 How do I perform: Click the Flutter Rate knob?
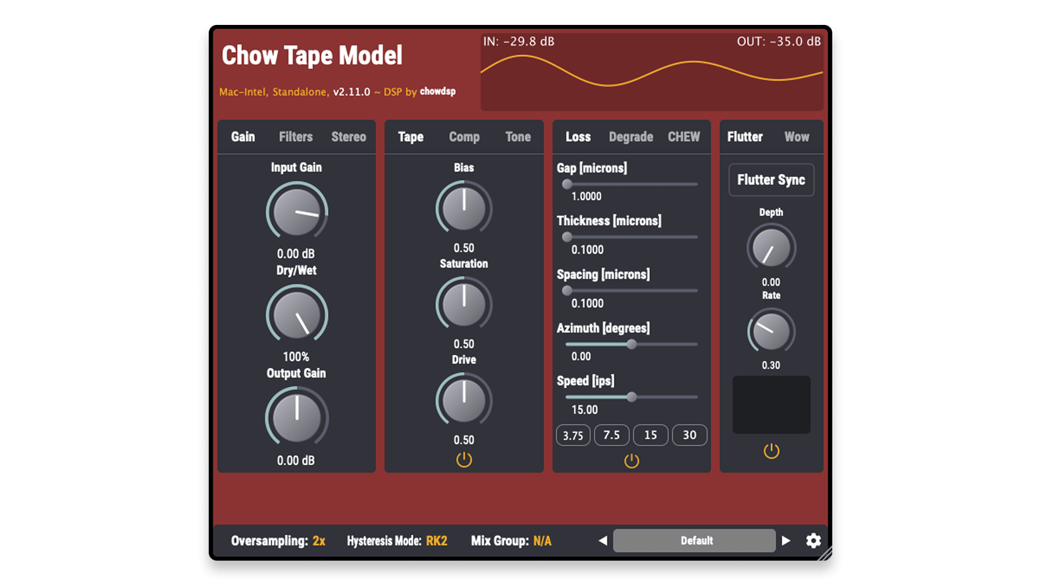coord(771,331)
